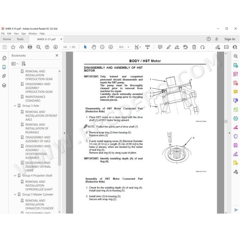
Task: Open DISASSEMBLY AND ASSEMBLY OF AXLE bookmark
Action: (38, 139)
